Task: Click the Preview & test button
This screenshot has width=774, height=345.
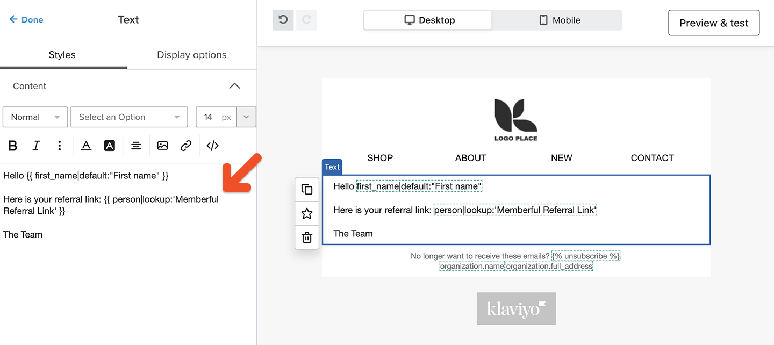Action: [x=714, y=23]
